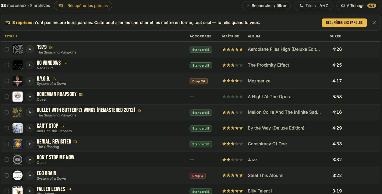The height and width of the screenshot is (194, 382).
Task: Click album Steal This Album!
Action: coord(266,175)
